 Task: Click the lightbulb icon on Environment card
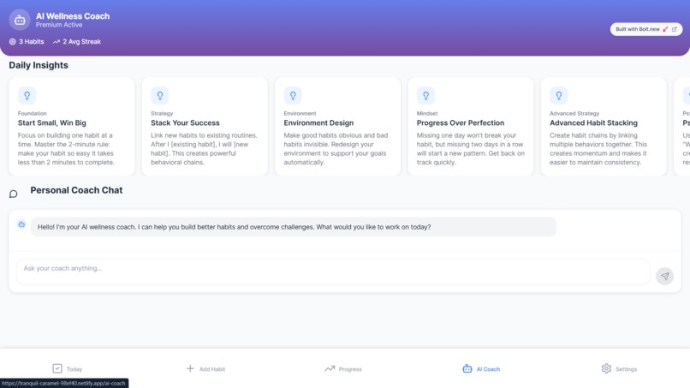(293, 96)
